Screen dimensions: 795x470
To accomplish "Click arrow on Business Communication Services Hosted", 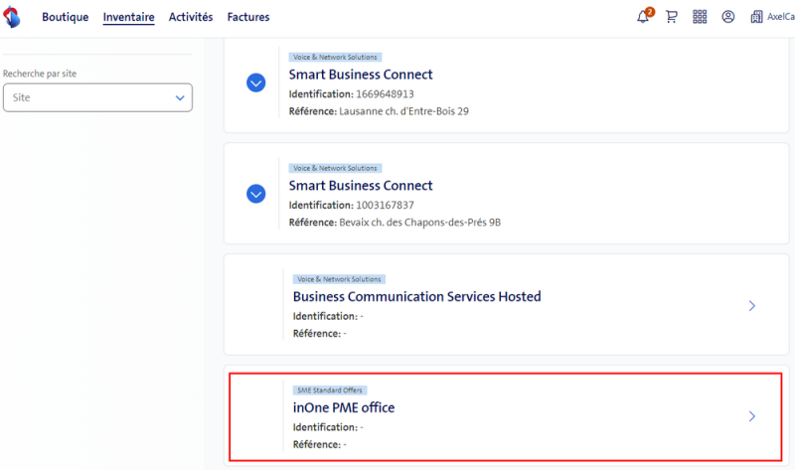I will coord(751,306).
